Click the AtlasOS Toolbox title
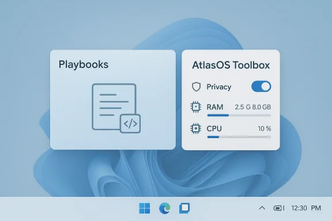This screenshot has width=332, height=221. pos(231,65)
